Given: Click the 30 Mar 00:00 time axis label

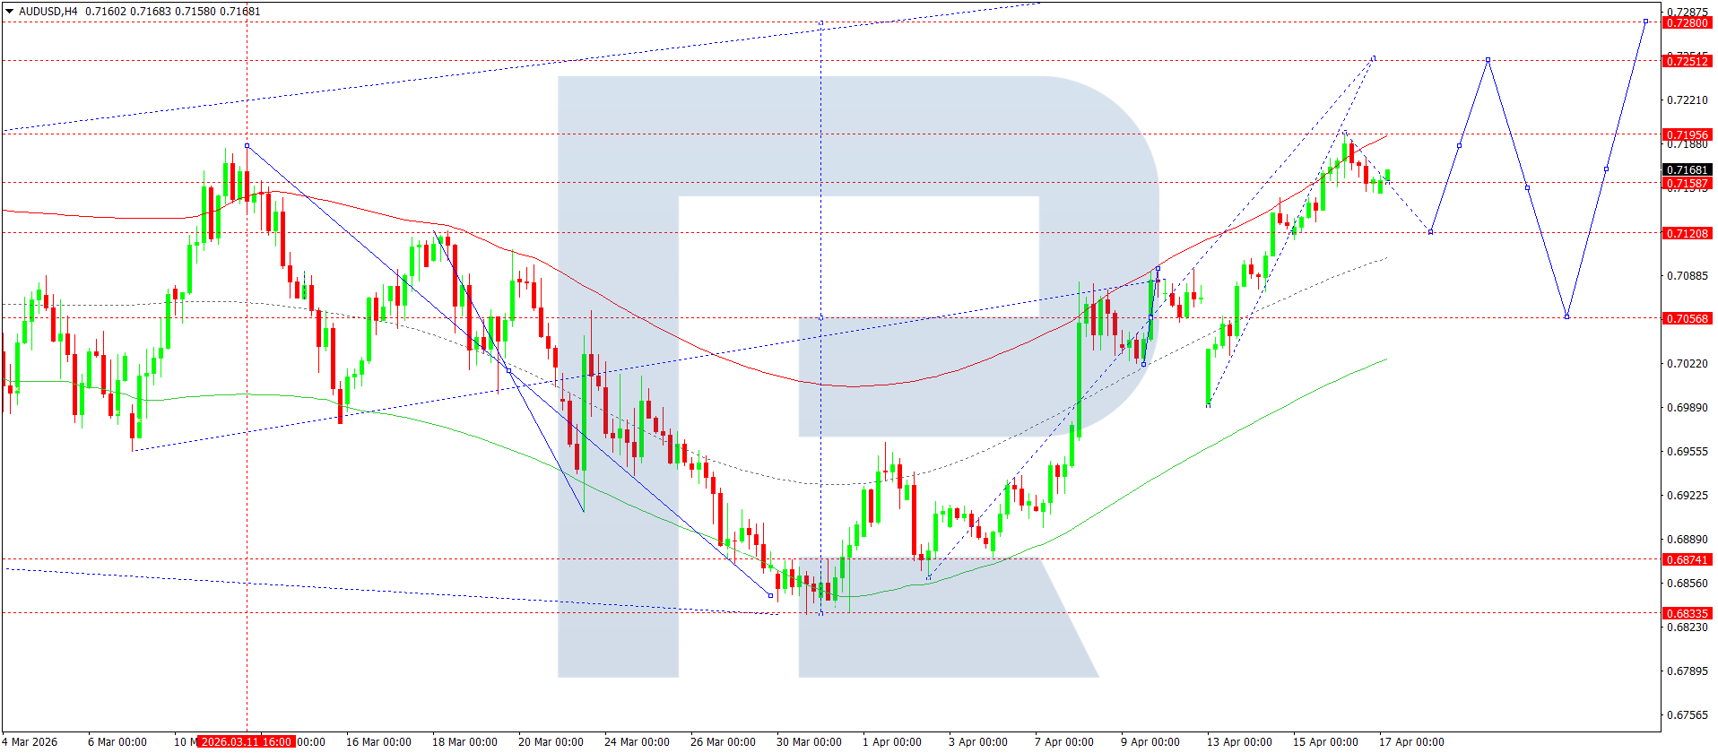Looking at the screenshot, I should [x=809, y=741].
